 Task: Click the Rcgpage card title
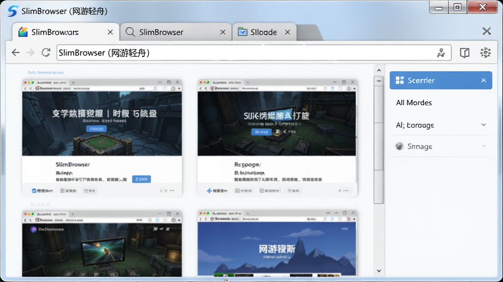coord(248,164)
